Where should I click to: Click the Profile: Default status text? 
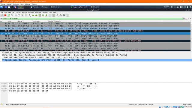click(x=187, y=104)
